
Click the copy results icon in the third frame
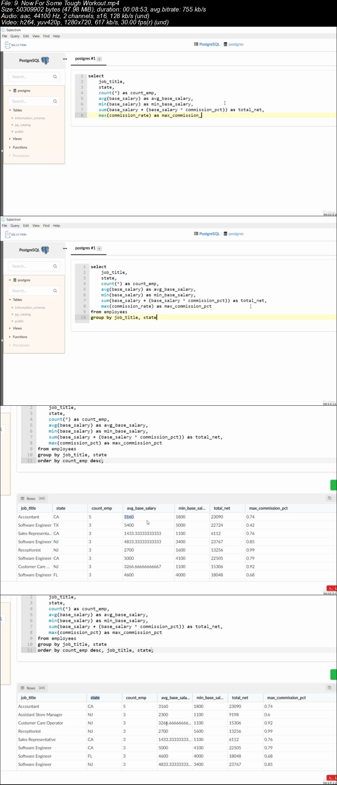click(x=329, y=498)
